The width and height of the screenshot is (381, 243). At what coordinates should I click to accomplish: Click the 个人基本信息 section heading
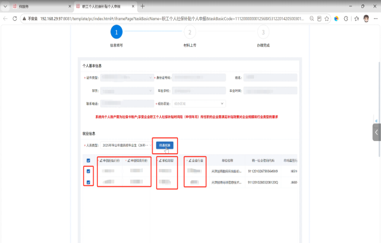[x=92, y=66]
